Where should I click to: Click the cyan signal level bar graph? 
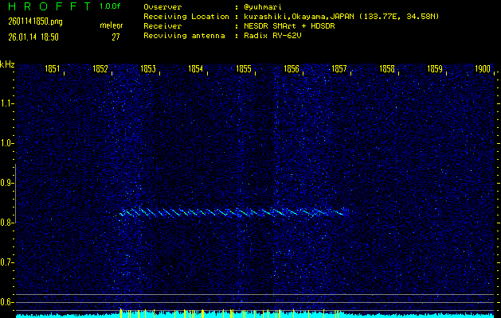[256, 315]
